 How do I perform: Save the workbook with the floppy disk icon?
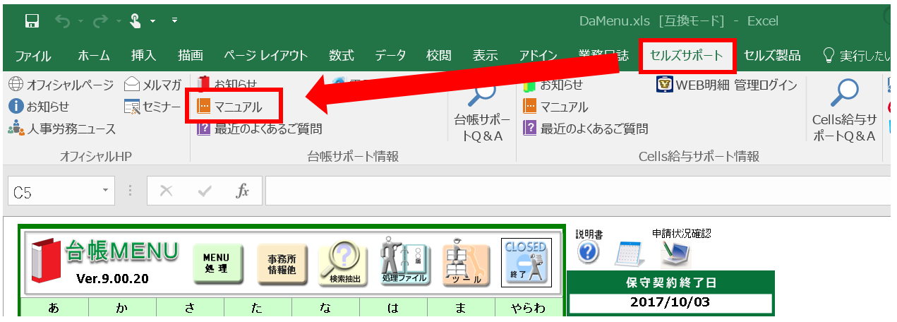(x=32, y=21)
